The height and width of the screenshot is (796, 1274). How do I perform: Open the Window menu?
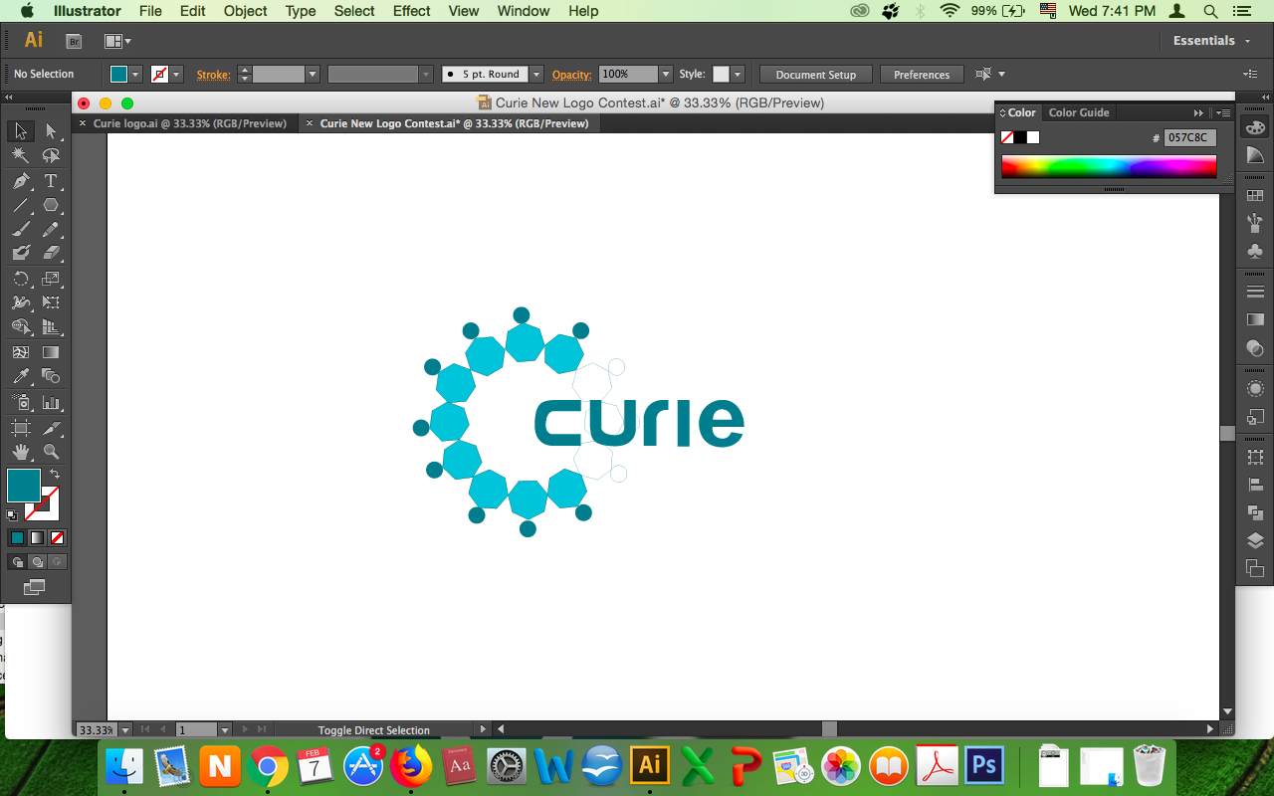(524, 11)
